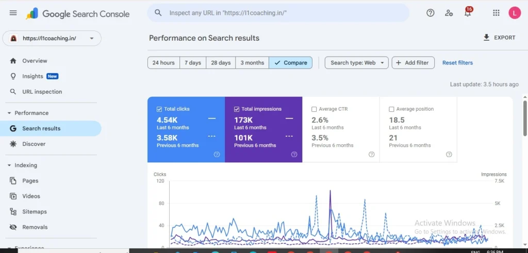Viewport: 528px width, 253px height.
Task: Click the Overview home icon
Action: pos(13,61)
